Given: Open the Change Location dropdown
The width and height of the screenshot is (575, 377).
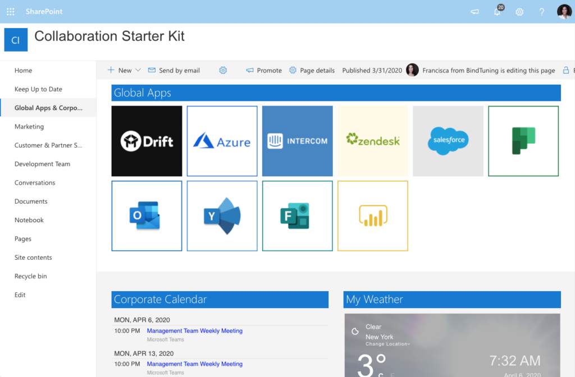Looking at the screenshot, I should [388, 344].
